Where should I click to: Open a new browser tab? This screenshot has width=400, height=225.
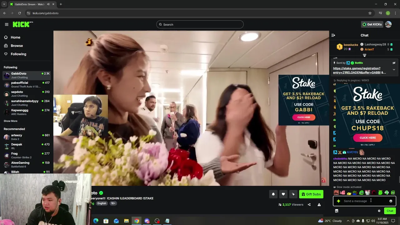pos(61,4)
